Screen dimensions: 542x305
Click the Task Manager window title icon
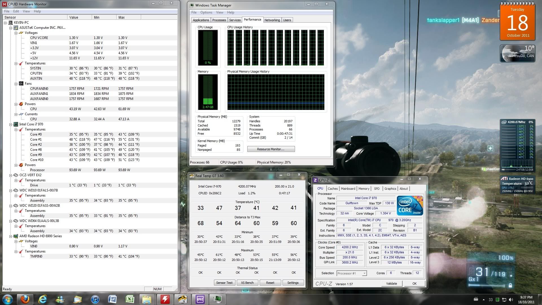coord(192,5)
